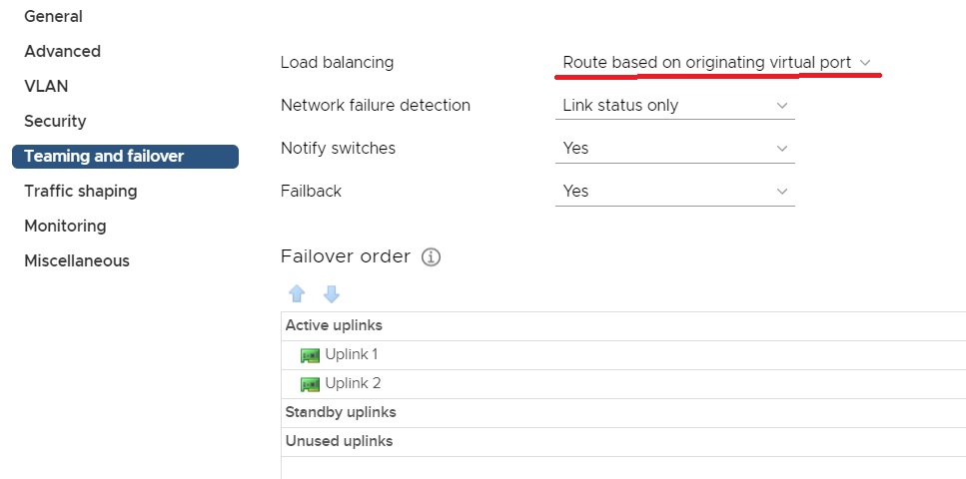
Task: Click the move uplink down arrow
Action: [332, 293]
